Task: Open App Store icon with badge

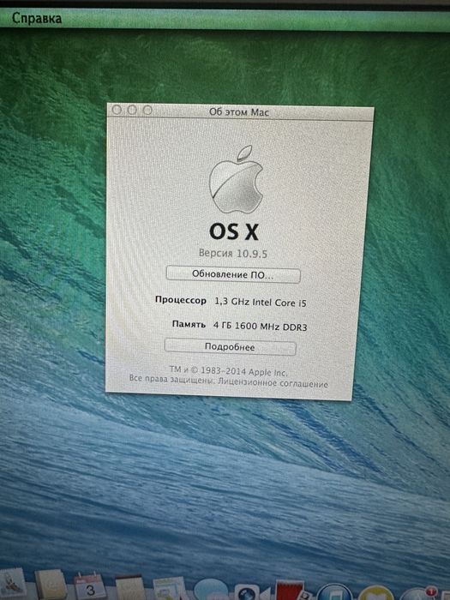Action: pyautogui.click(x=419, y=593)
